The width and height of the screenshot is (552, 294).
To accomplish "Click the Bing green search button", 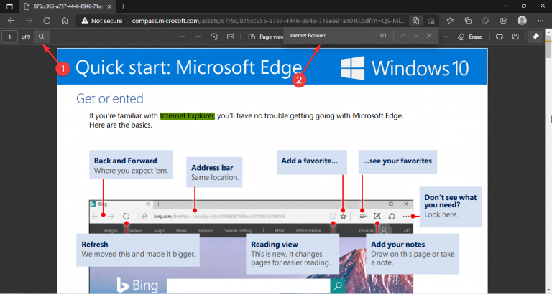I will click(338, 286).
